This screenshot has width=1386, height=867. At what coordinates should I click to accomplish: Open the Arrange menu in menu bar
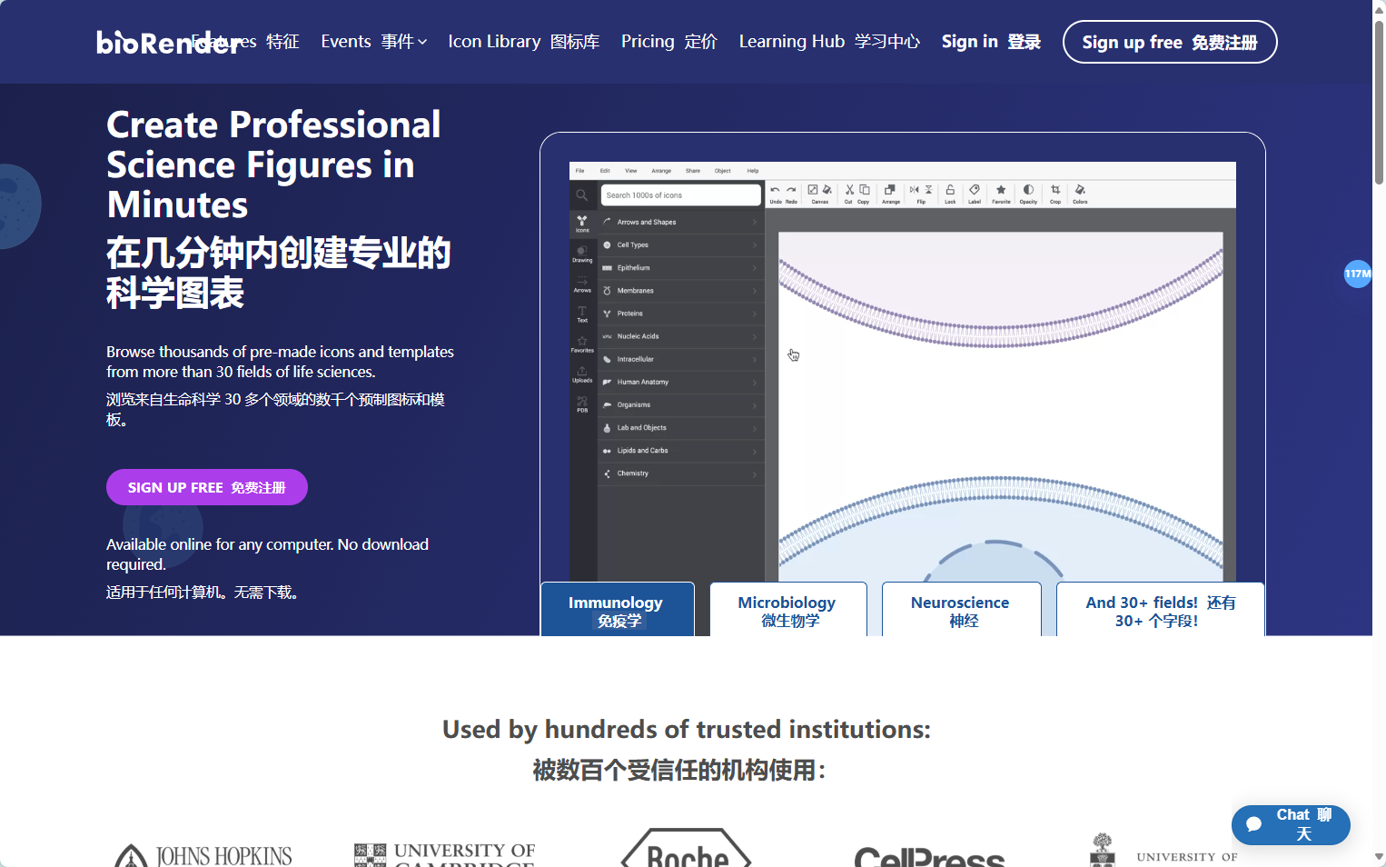point(661,171)
